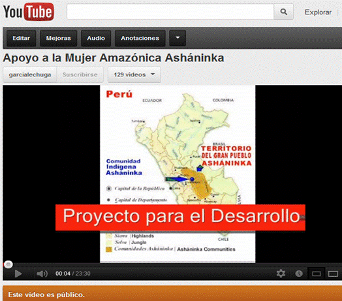Click the YouTube logo
This screenshot has height=301, width=342.
click(28, 12)
